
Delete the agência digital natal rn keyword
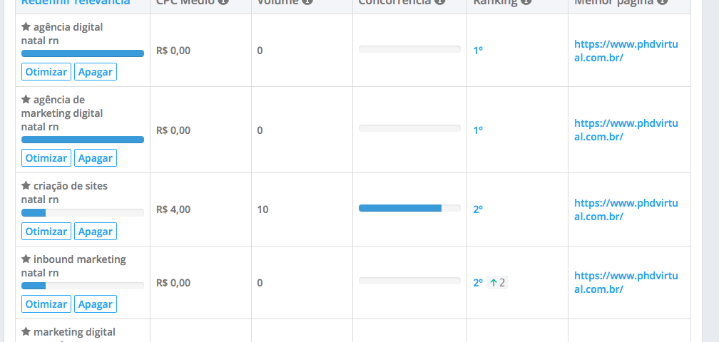tap(96, 72)
